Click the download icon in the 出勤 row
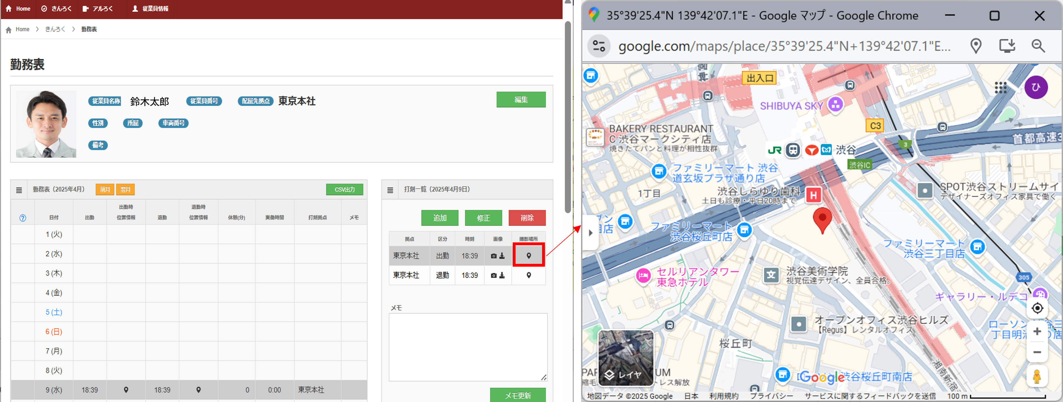This screenshot has width=1063, height=402. pyautogui.click(x=502, y=256)
